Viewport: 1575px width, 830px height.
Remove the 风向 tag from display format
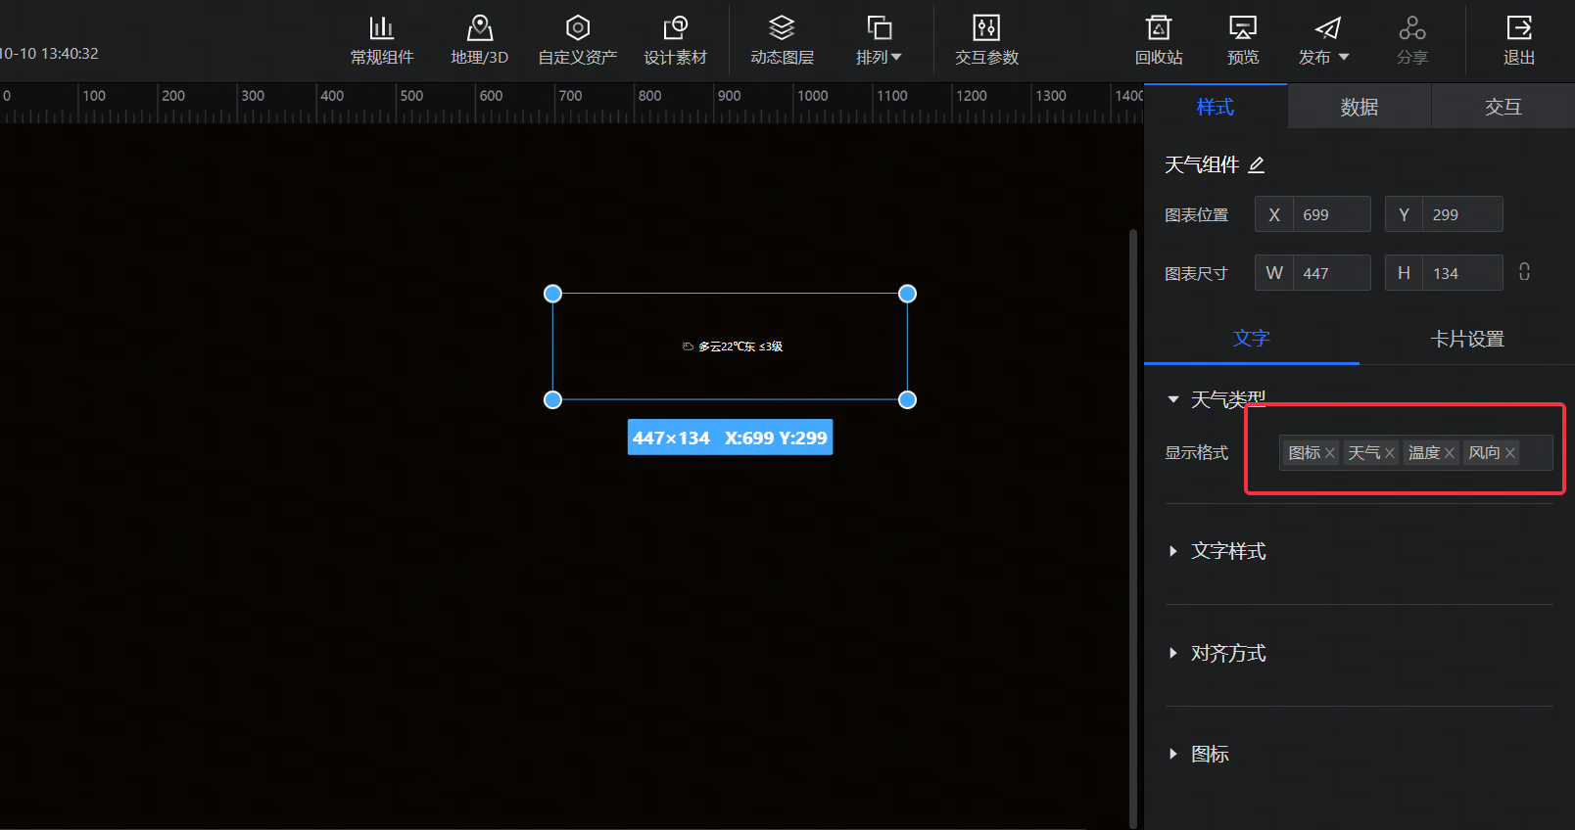tap(1510, 453)
